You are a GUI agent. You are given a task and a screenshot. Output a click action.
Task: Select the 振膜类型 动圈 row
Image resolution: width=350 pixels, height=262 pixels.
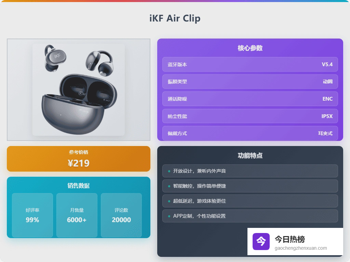pyautogui.click(x=250, y=82)
